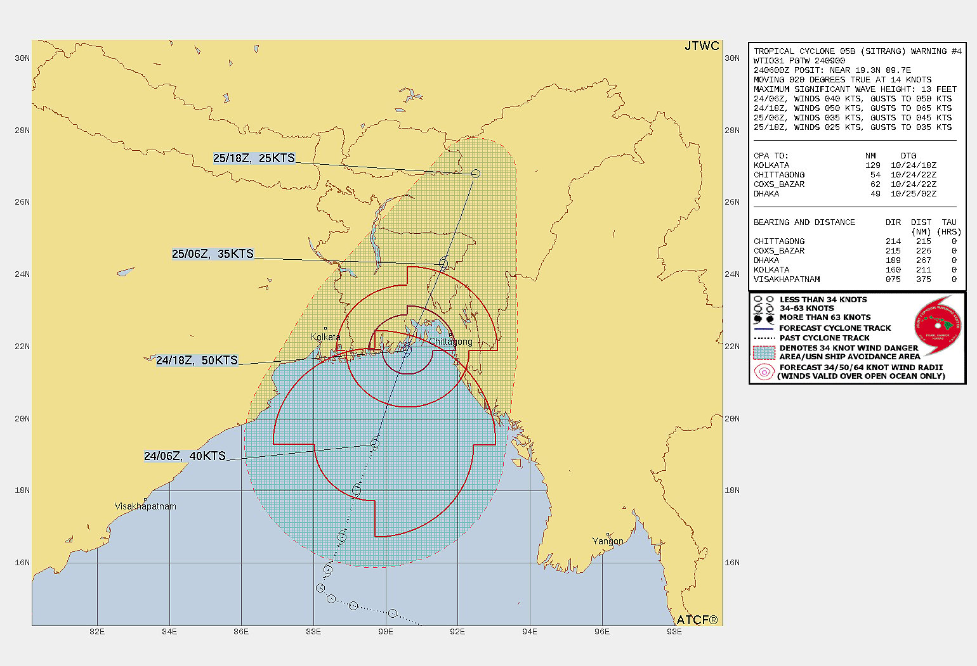The image size is (977, 666).
Task: Click the teal hatched 34 knot danger area swatch
Action: pyautogui.click(x=764, y=352)
